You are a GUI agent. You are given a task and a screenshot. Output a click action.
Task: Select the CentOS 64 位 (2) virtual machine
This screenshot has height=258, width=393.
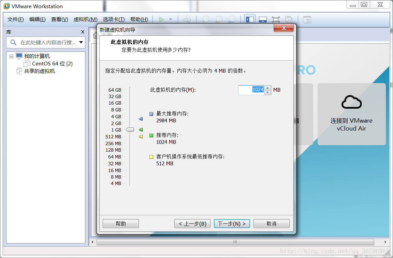53,64
